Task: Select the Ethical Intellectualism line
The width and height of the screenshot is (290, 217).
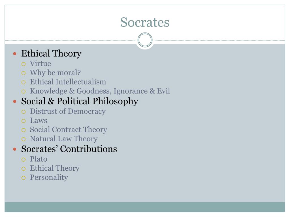Action: point(68,82)
